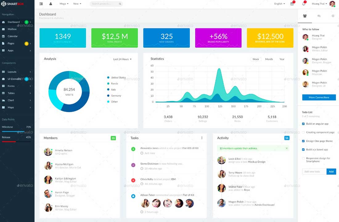Switch statistics to Month tab
Viewport: 339px width, 222px height.
269,59
